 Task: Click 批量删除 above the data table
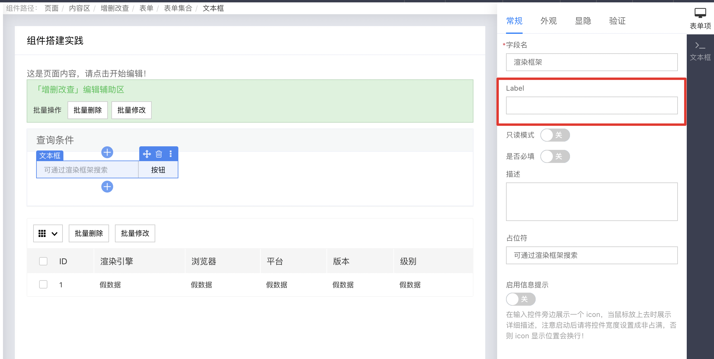tap(89, 233)
